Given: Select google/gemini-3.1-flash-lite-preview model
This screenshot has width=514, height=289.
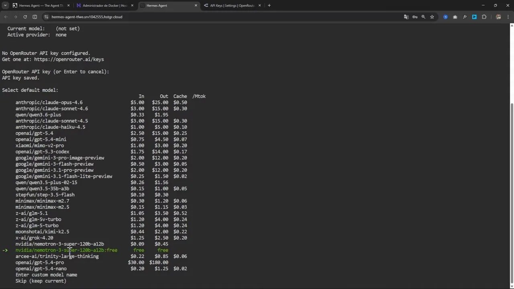Looking at the screenshot, I should [101, 176].
